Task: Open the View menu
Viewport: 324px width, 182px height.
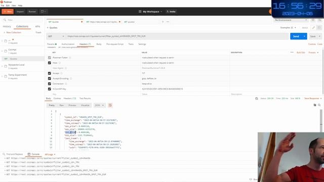Action: (14, 6)
